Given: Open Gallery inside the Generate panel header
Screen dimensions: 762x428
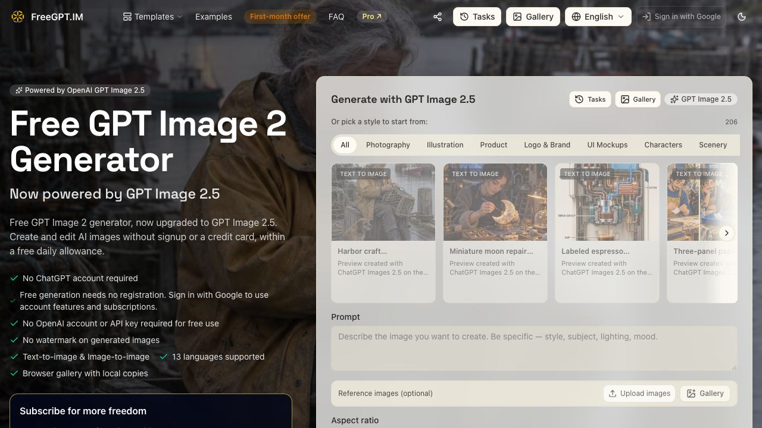Looking at the screenshot, I should (638, 99).
